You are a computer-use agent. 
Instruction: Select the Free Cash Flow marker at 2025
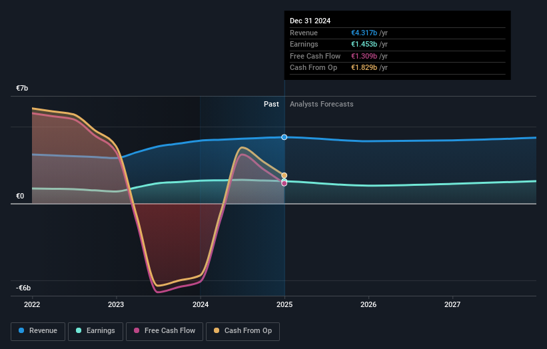tap(284, 183)
